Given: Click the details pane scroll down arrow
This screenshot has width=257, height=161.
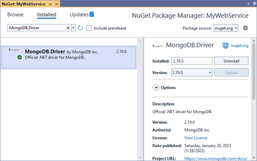Looking at the screenshot, I should [254, 158].
